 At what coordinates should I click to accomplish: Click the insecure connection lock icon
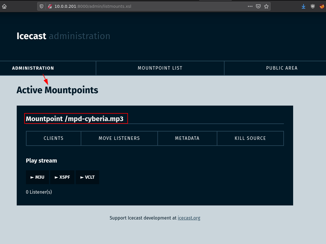point(50,6)
